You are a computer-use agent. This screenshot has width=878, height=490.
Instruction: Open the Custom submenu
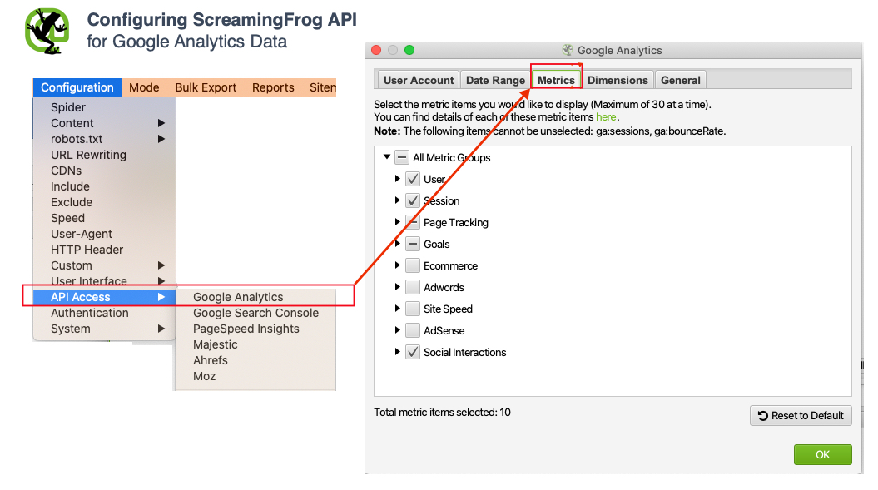click(x=105, y=265)
